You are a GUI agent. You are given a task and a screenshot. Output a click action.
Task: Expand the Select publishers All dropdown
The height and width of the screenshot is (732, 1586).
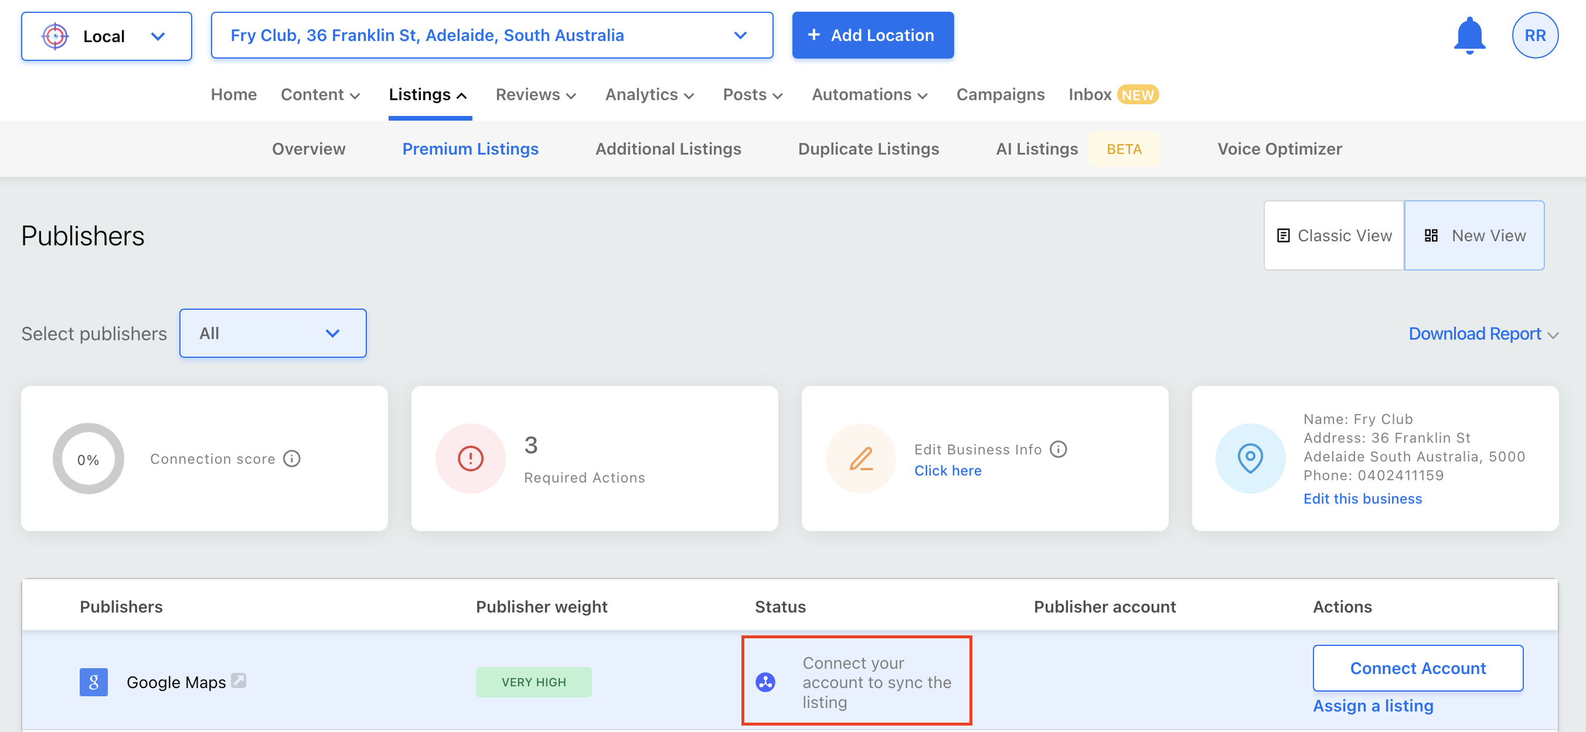click(273, 333)
